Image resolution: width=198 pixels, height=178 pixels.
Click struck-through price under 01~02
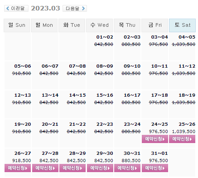[104, 44]
